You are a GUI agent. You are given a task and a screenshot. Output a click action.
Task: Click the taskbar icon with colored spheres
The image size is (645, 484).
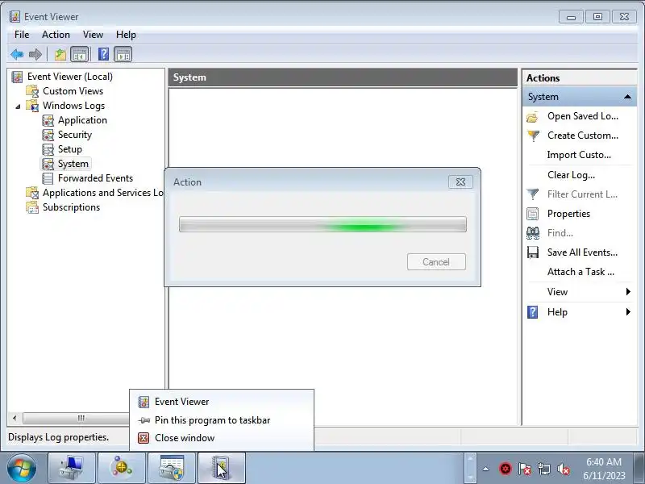[x=122, y=468]
